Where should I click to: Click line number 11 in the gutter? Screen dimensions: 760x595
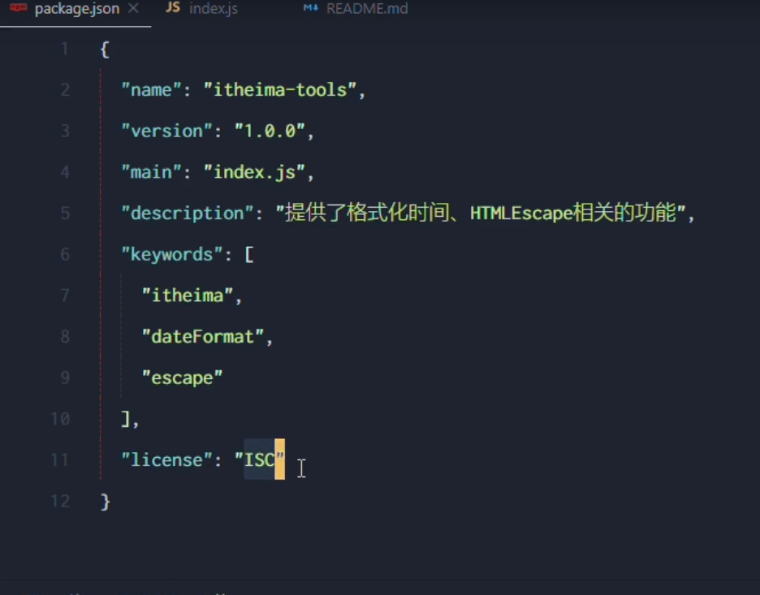pos(59,459)
